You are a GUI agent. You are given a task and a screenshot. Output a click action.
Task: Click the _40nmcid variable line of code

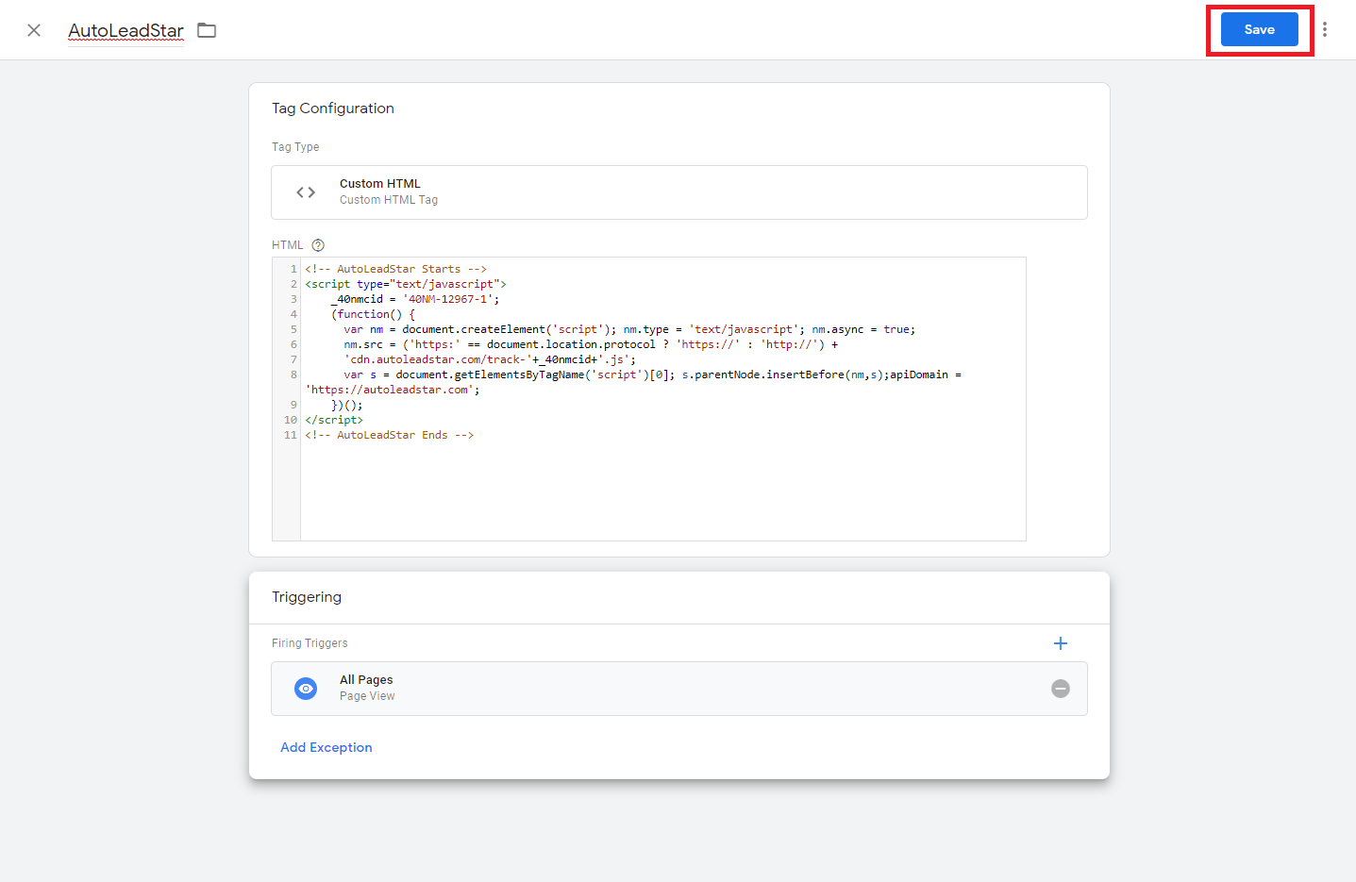pos(415,299)
